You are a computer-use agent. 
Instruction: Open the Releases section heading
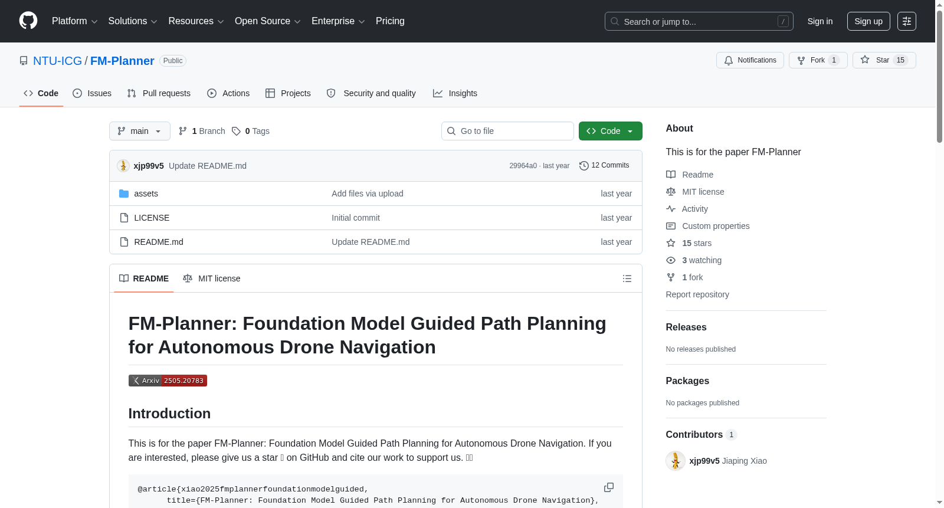[x=686, y=327]
